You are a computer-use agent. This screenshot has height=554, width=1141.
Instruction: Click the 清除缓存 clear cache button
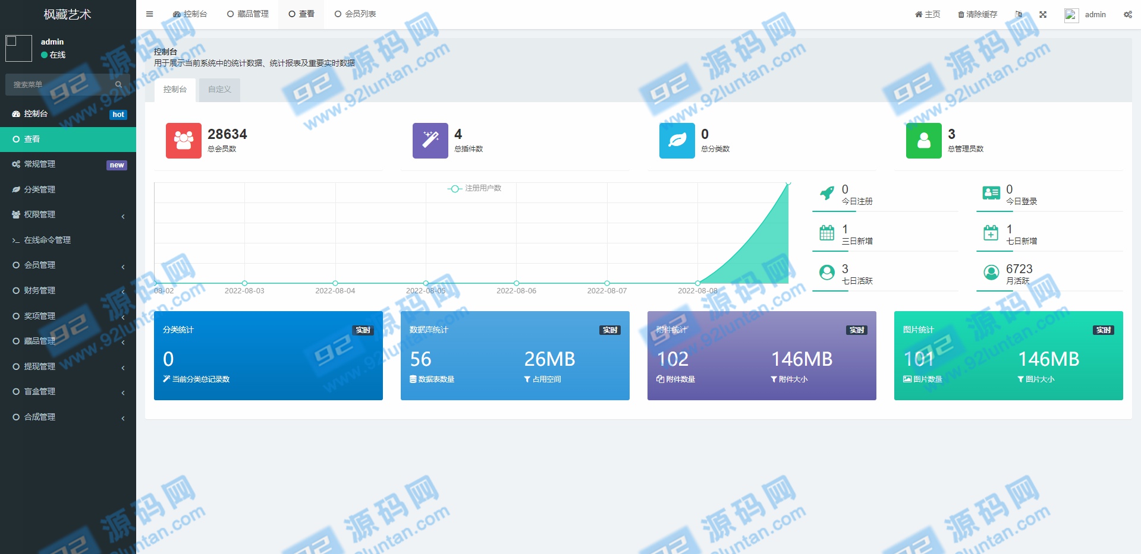pos(977,14)
